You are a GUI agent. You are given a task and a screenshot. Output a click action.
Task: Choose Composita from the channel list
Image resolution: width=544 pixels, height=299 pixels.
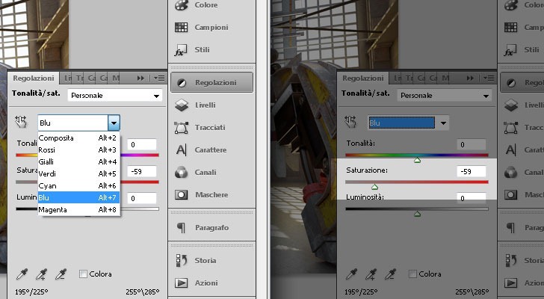(78, 138)
